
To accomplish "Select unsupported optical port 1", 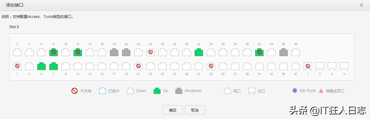I will 308,66.
